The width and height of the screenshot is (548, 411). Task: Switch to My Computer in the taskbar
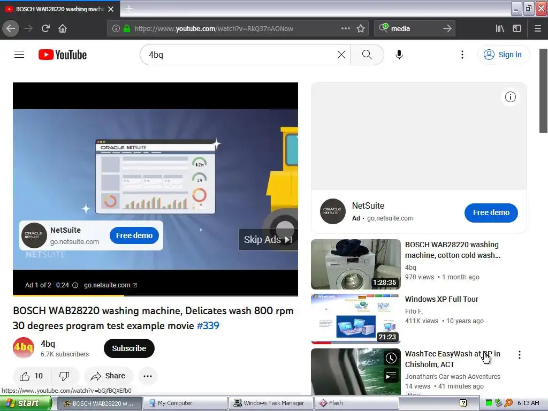point(185,403)
